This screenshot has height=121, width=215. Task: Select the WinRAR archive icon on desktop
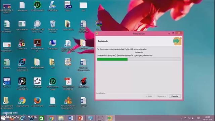[99, 25]
